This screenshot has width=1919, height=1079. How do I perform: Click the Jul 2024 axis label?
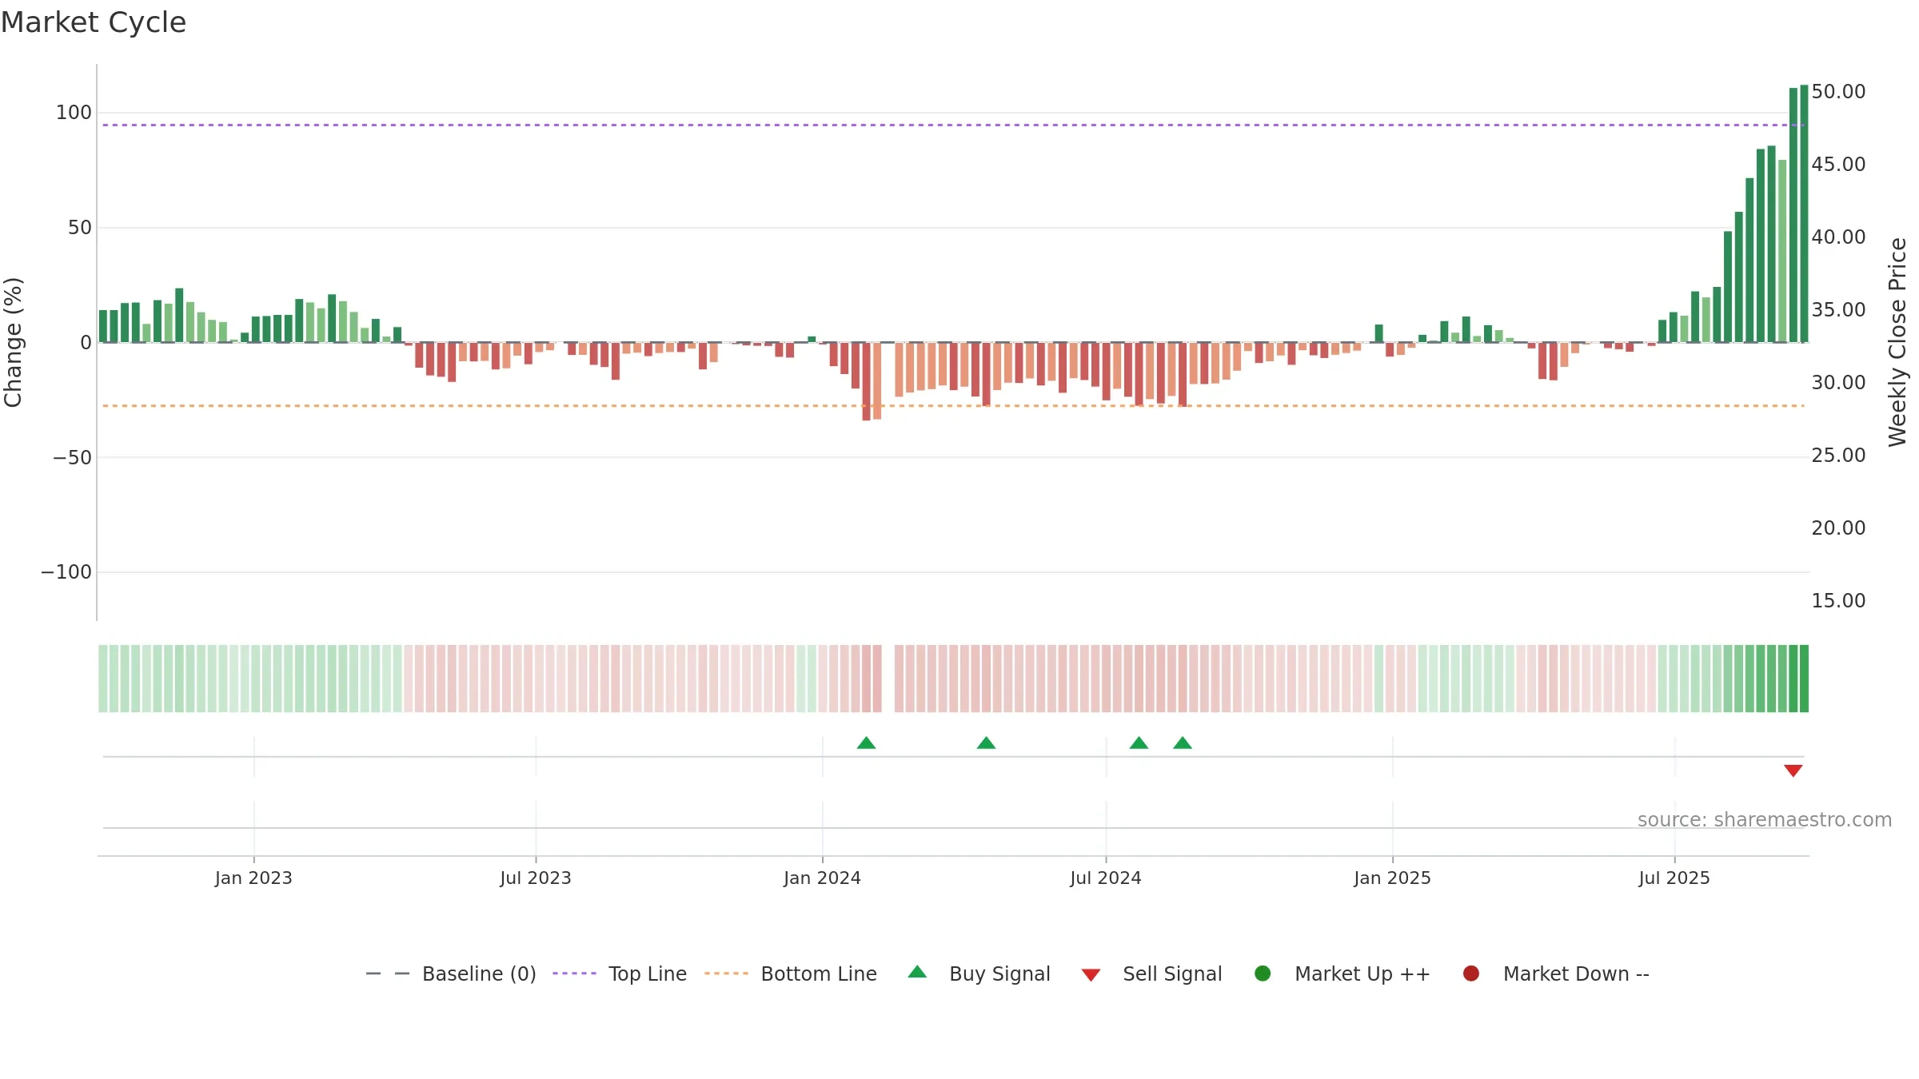point(1106,878)
